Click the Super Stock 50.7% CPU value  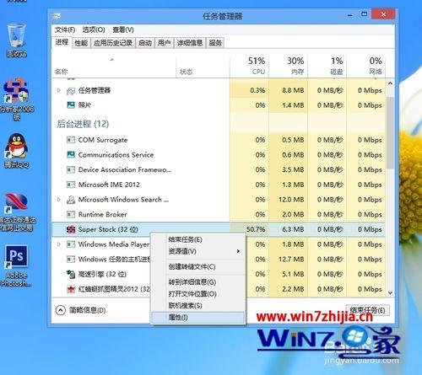(x=256, y=229)
